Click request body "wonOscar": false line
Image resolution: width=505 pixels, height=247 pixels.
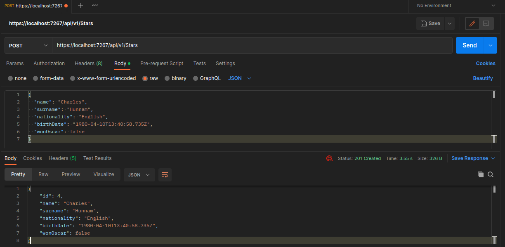coord(59,132)
